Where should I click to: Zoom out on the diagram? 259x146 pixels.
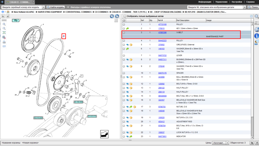[x=4, y=28]
